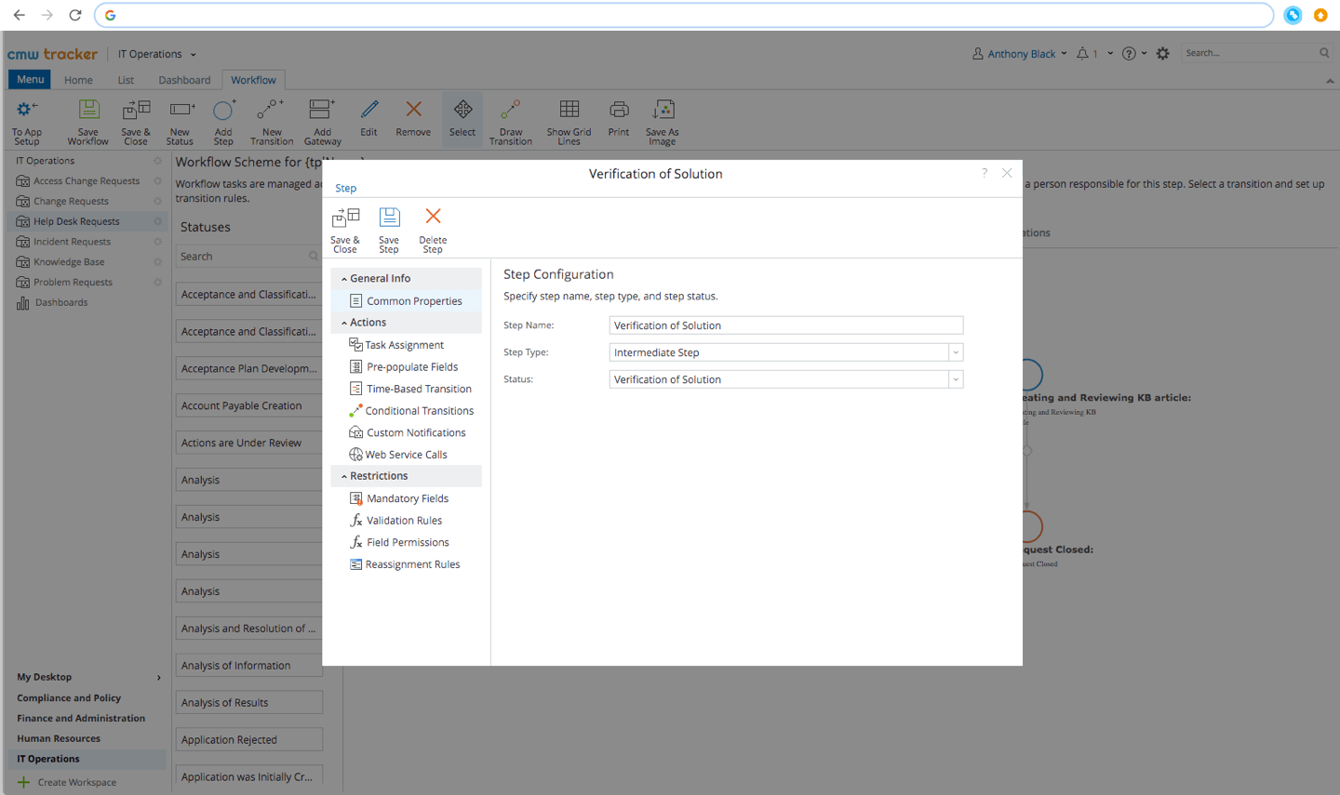The height and width of the screenshot is (795, 1340).
Task: Click Statuses search field
Action: 248,257
